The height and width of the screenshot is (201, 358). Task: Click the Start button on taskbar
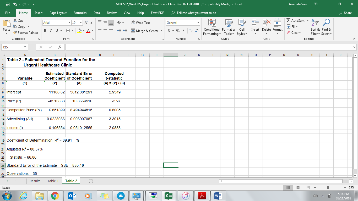tap(7, 196)
